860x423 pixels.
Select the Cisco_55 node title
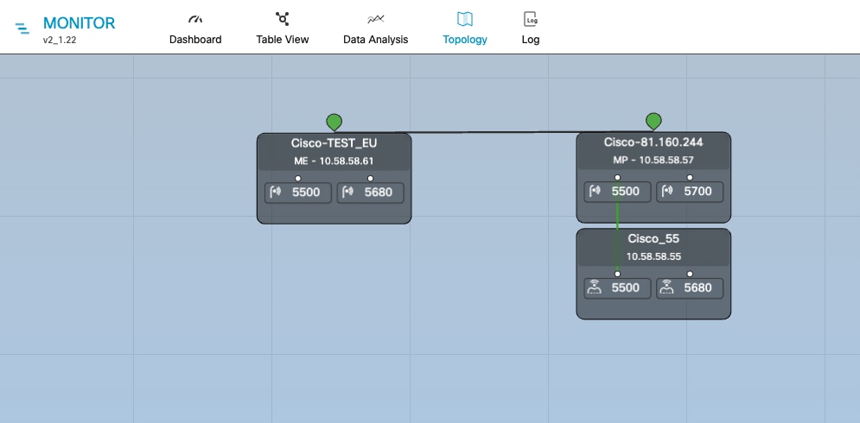point(653,239)
